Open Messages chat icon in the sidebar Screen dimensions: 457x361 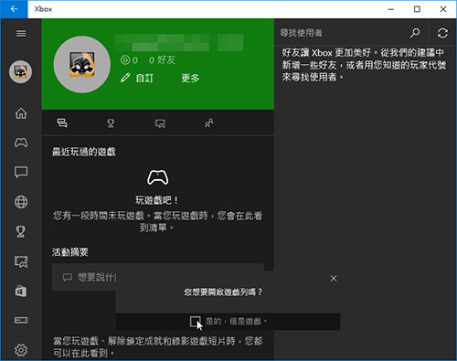[x=21, y=172]
